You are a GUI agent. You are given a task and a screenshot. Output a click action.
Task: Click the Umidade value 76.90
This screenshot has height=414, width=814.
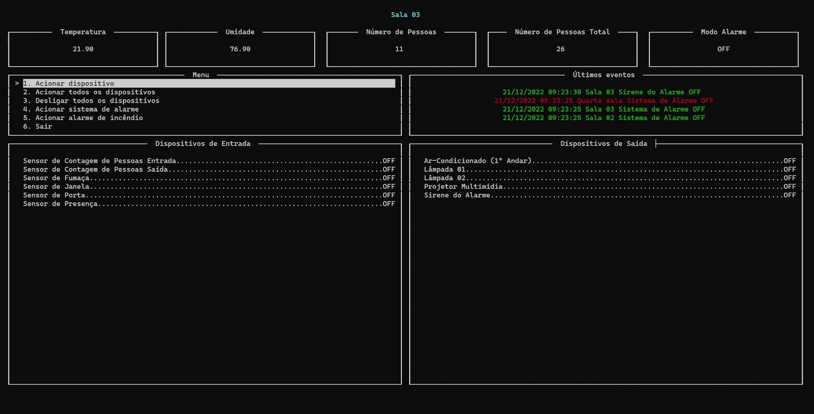(x=240, y=49)
